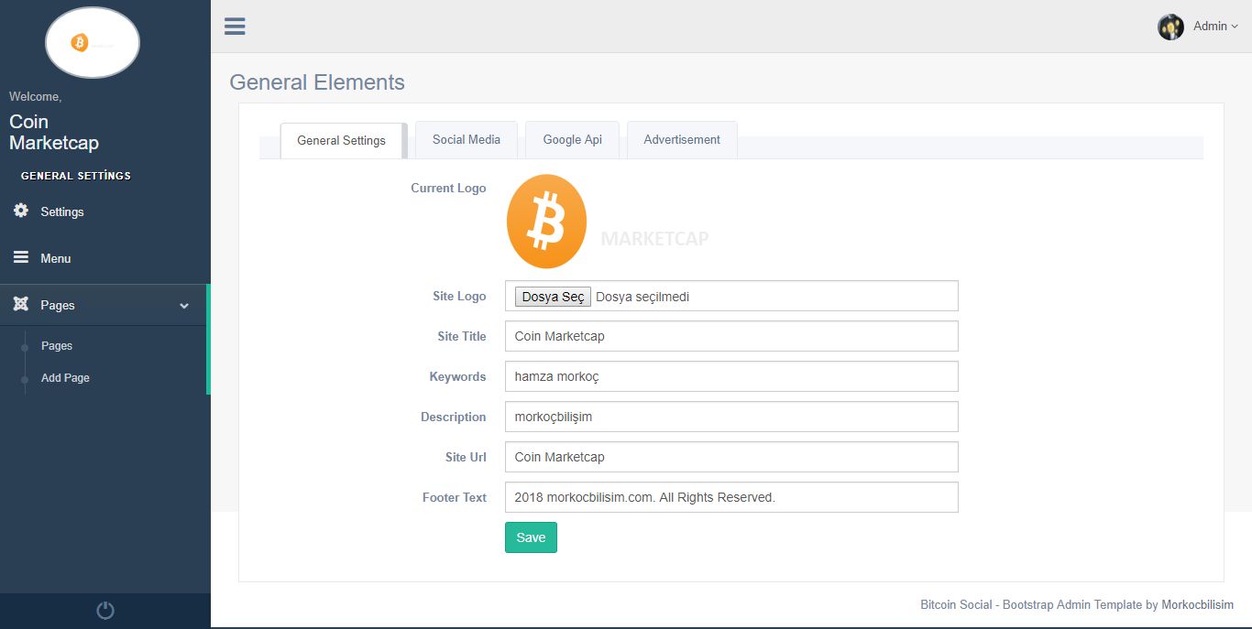
Task: Switch to the Social Media tab
Action: (466, 140)
